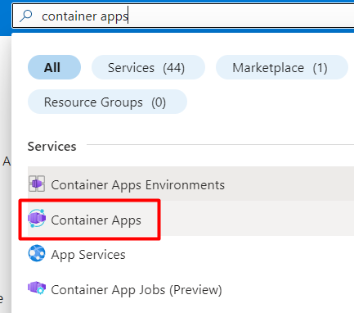Screen dimensions: 354x313
Task: Click the word 'Environments' in first result
Action: tap(185, 185)
